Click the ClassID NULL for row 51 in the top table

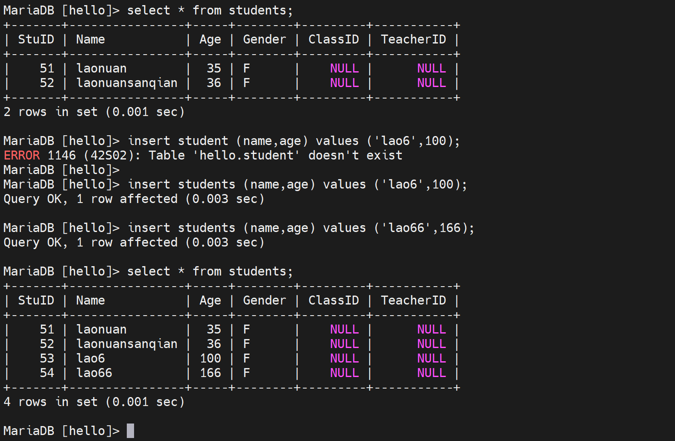coord(344,68)
